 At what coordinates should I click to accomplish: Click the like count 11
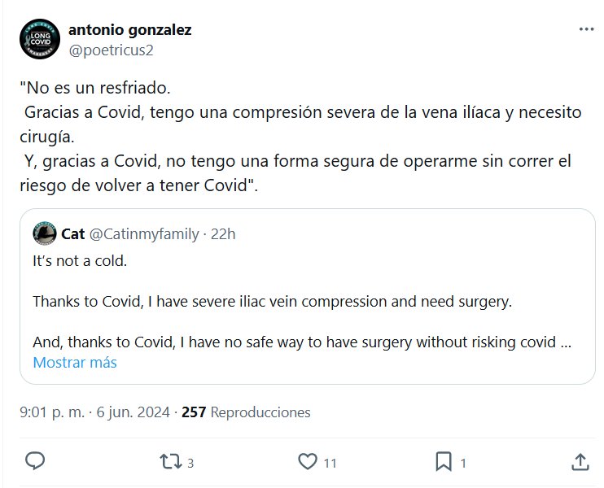(330, 464)
